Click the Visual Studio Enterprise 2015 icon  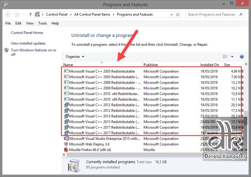click(x=66, y=138)
